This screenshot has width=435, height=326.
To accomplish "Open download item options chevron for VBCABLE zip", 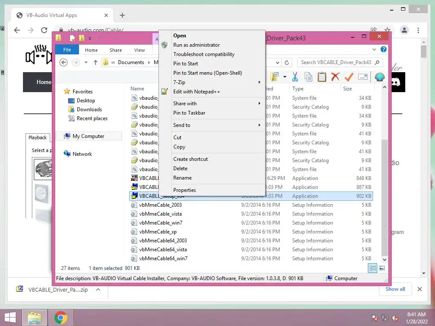I will [x=98, y=289].
